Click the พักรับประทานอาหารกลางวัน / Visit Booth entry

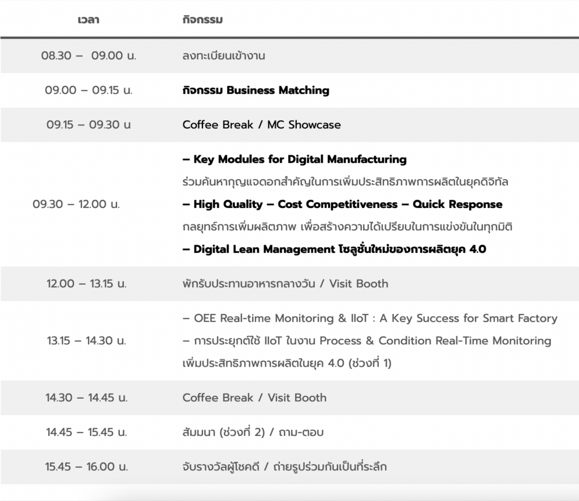point(285,284)
